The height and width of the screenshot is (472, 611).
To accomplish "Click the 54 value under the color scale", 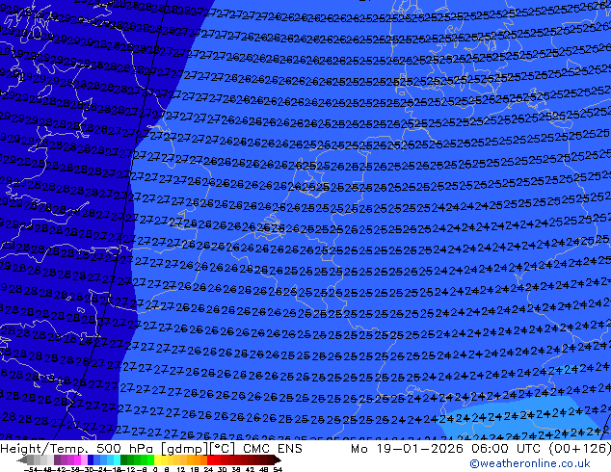I will coord(278,470).
